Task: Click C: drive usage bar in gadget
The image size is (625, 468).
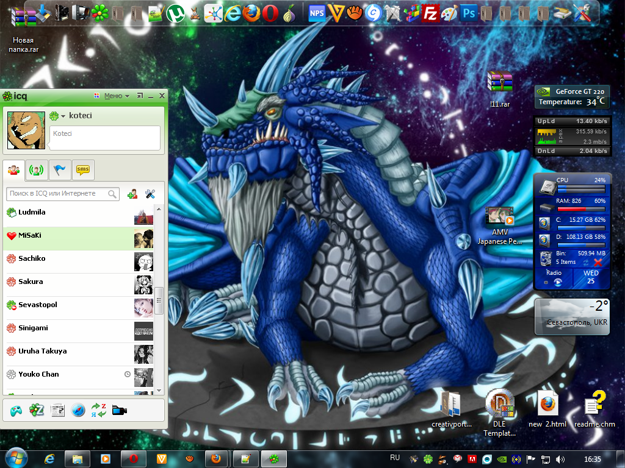Action: (x=581, y=228)
